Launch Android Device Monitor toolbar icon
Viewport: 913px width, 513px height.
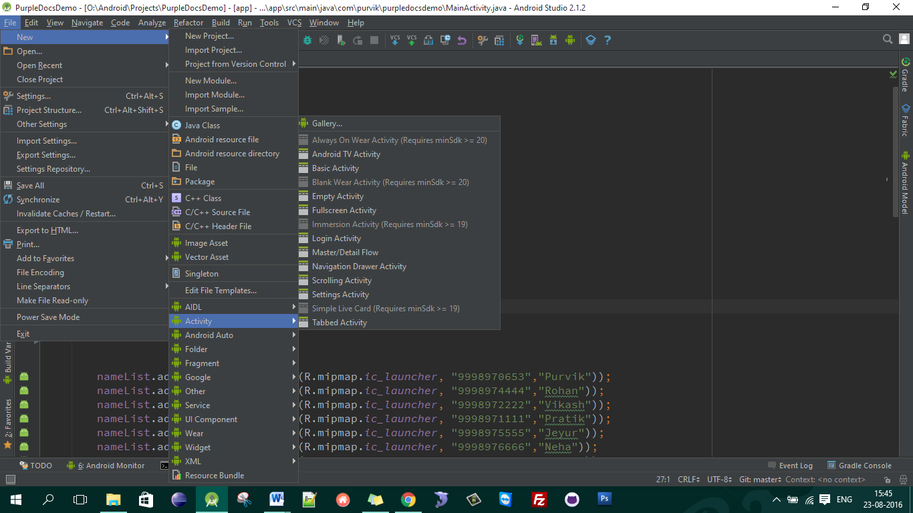tap(570, 40)
